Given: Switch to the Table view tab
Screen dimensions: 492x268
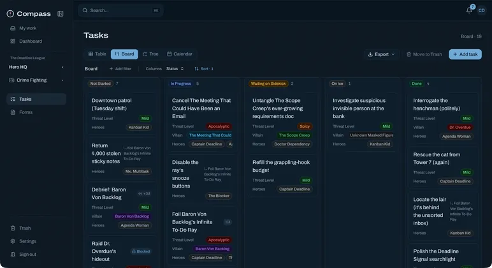Looking at the screenshot, I should pos(98,54).
